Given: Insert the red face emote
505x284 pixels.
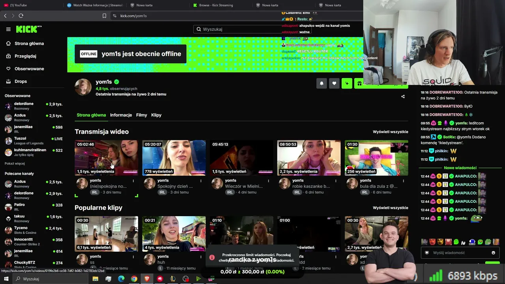Looking at the screenshot, I should pos(432,242).
